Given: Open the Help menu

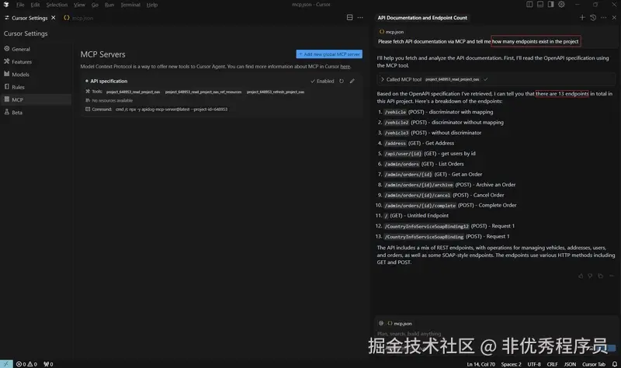Looking at the screenshot, I should 152,5.
